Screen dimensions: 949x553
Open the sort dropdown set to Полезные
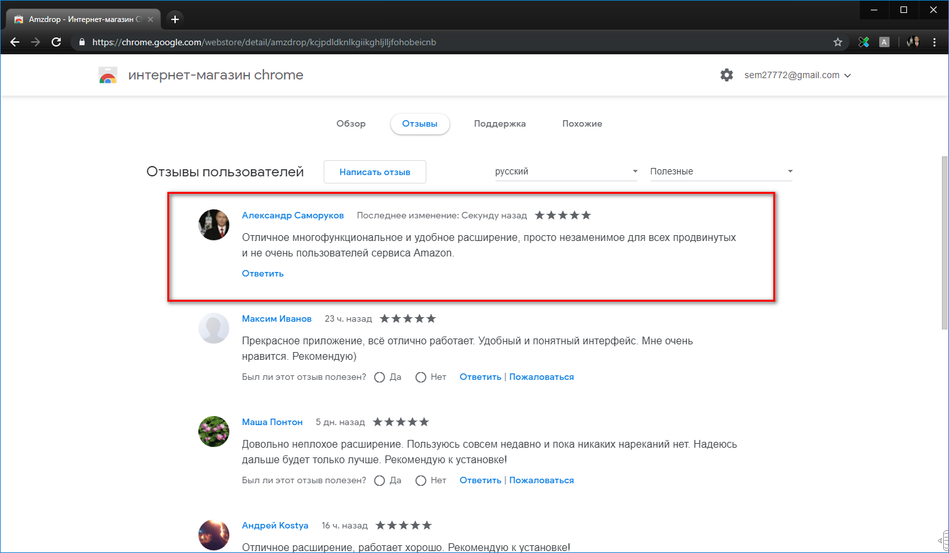click(x=722, y=171)
